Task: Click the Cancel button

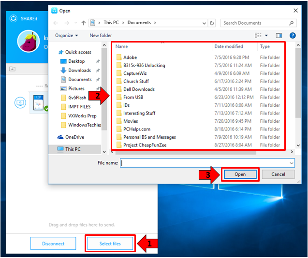Action: click(278, 174)
